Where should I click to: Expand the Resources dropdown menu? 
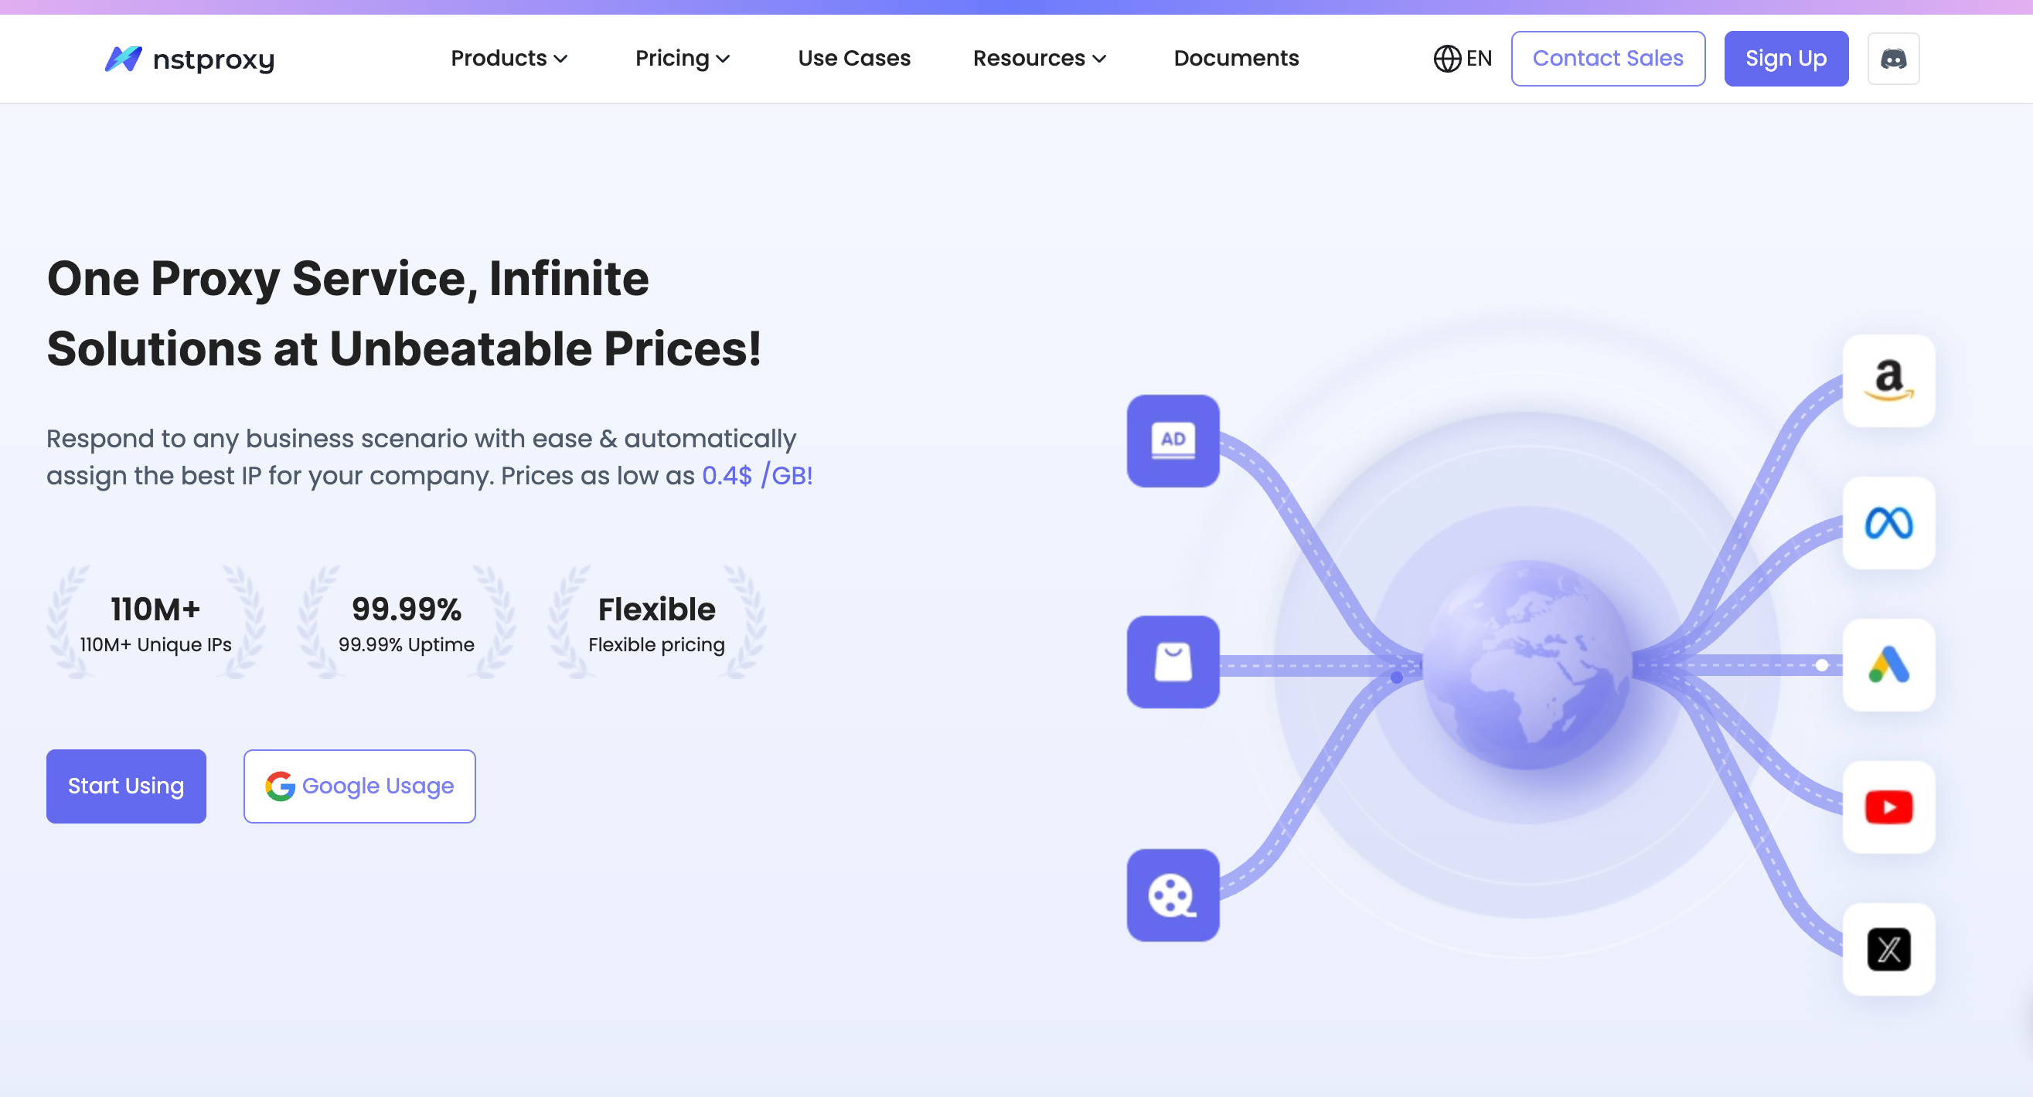pos(1040,59)
